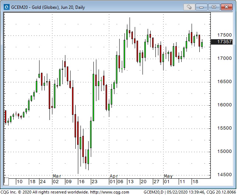Click the date label 16 on time axis

82,182
